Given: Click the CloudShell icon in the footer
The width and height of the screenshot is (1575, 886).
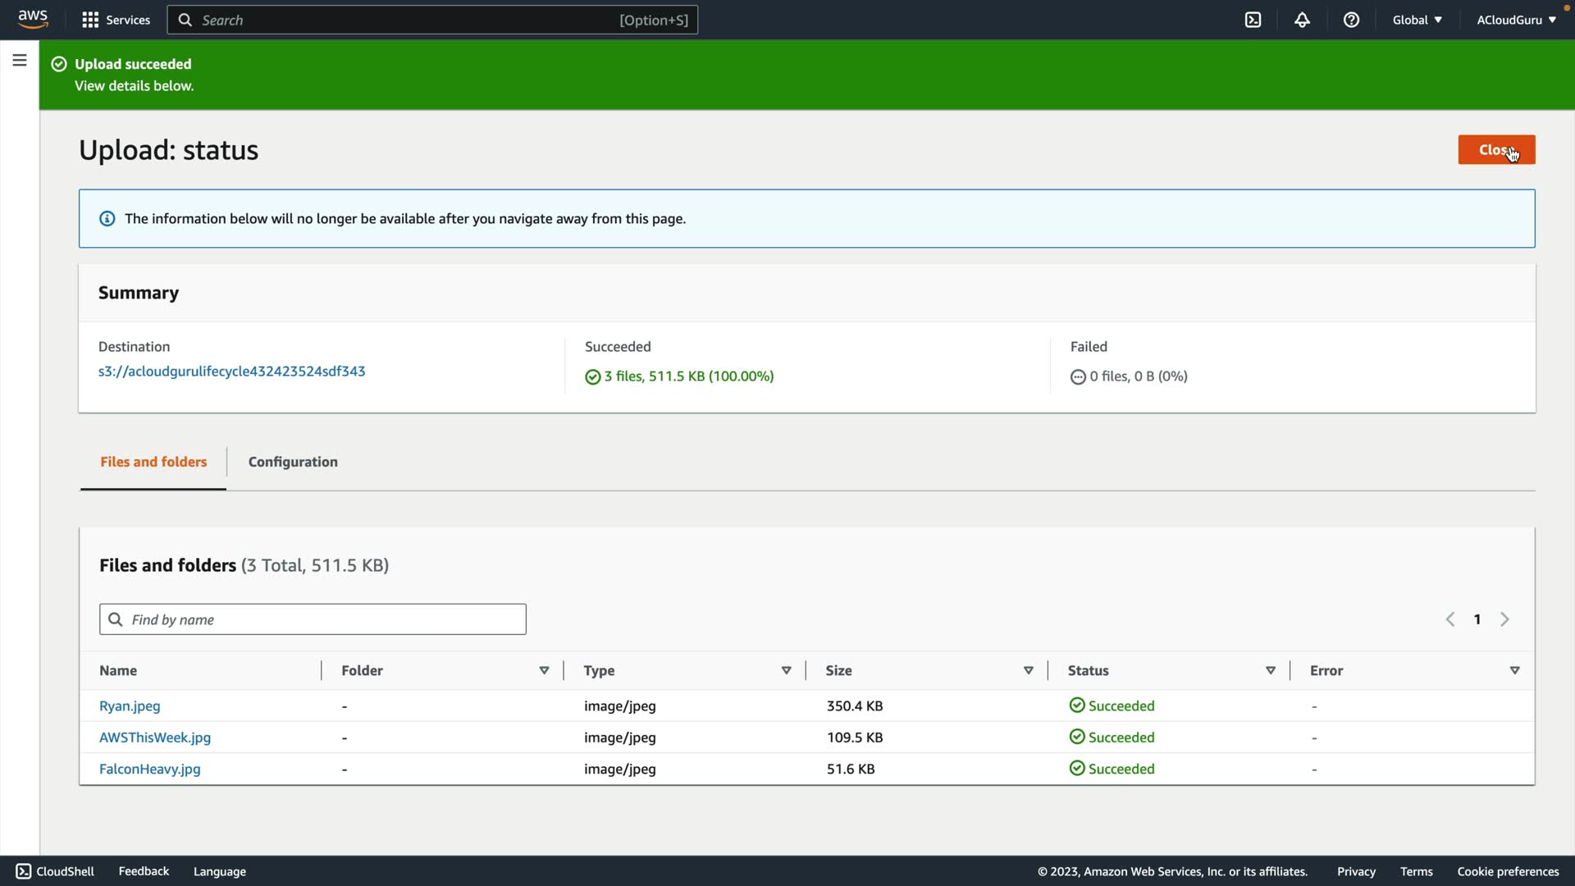Looking at the screenshot, I should pos(24,871).
